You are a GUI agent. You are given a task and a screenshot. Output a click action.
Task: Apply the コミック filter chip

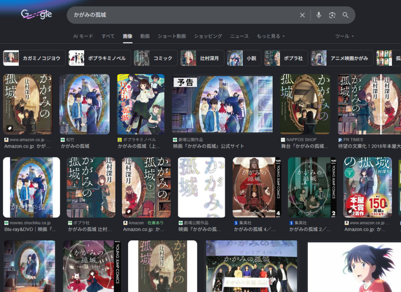point(155,58)
